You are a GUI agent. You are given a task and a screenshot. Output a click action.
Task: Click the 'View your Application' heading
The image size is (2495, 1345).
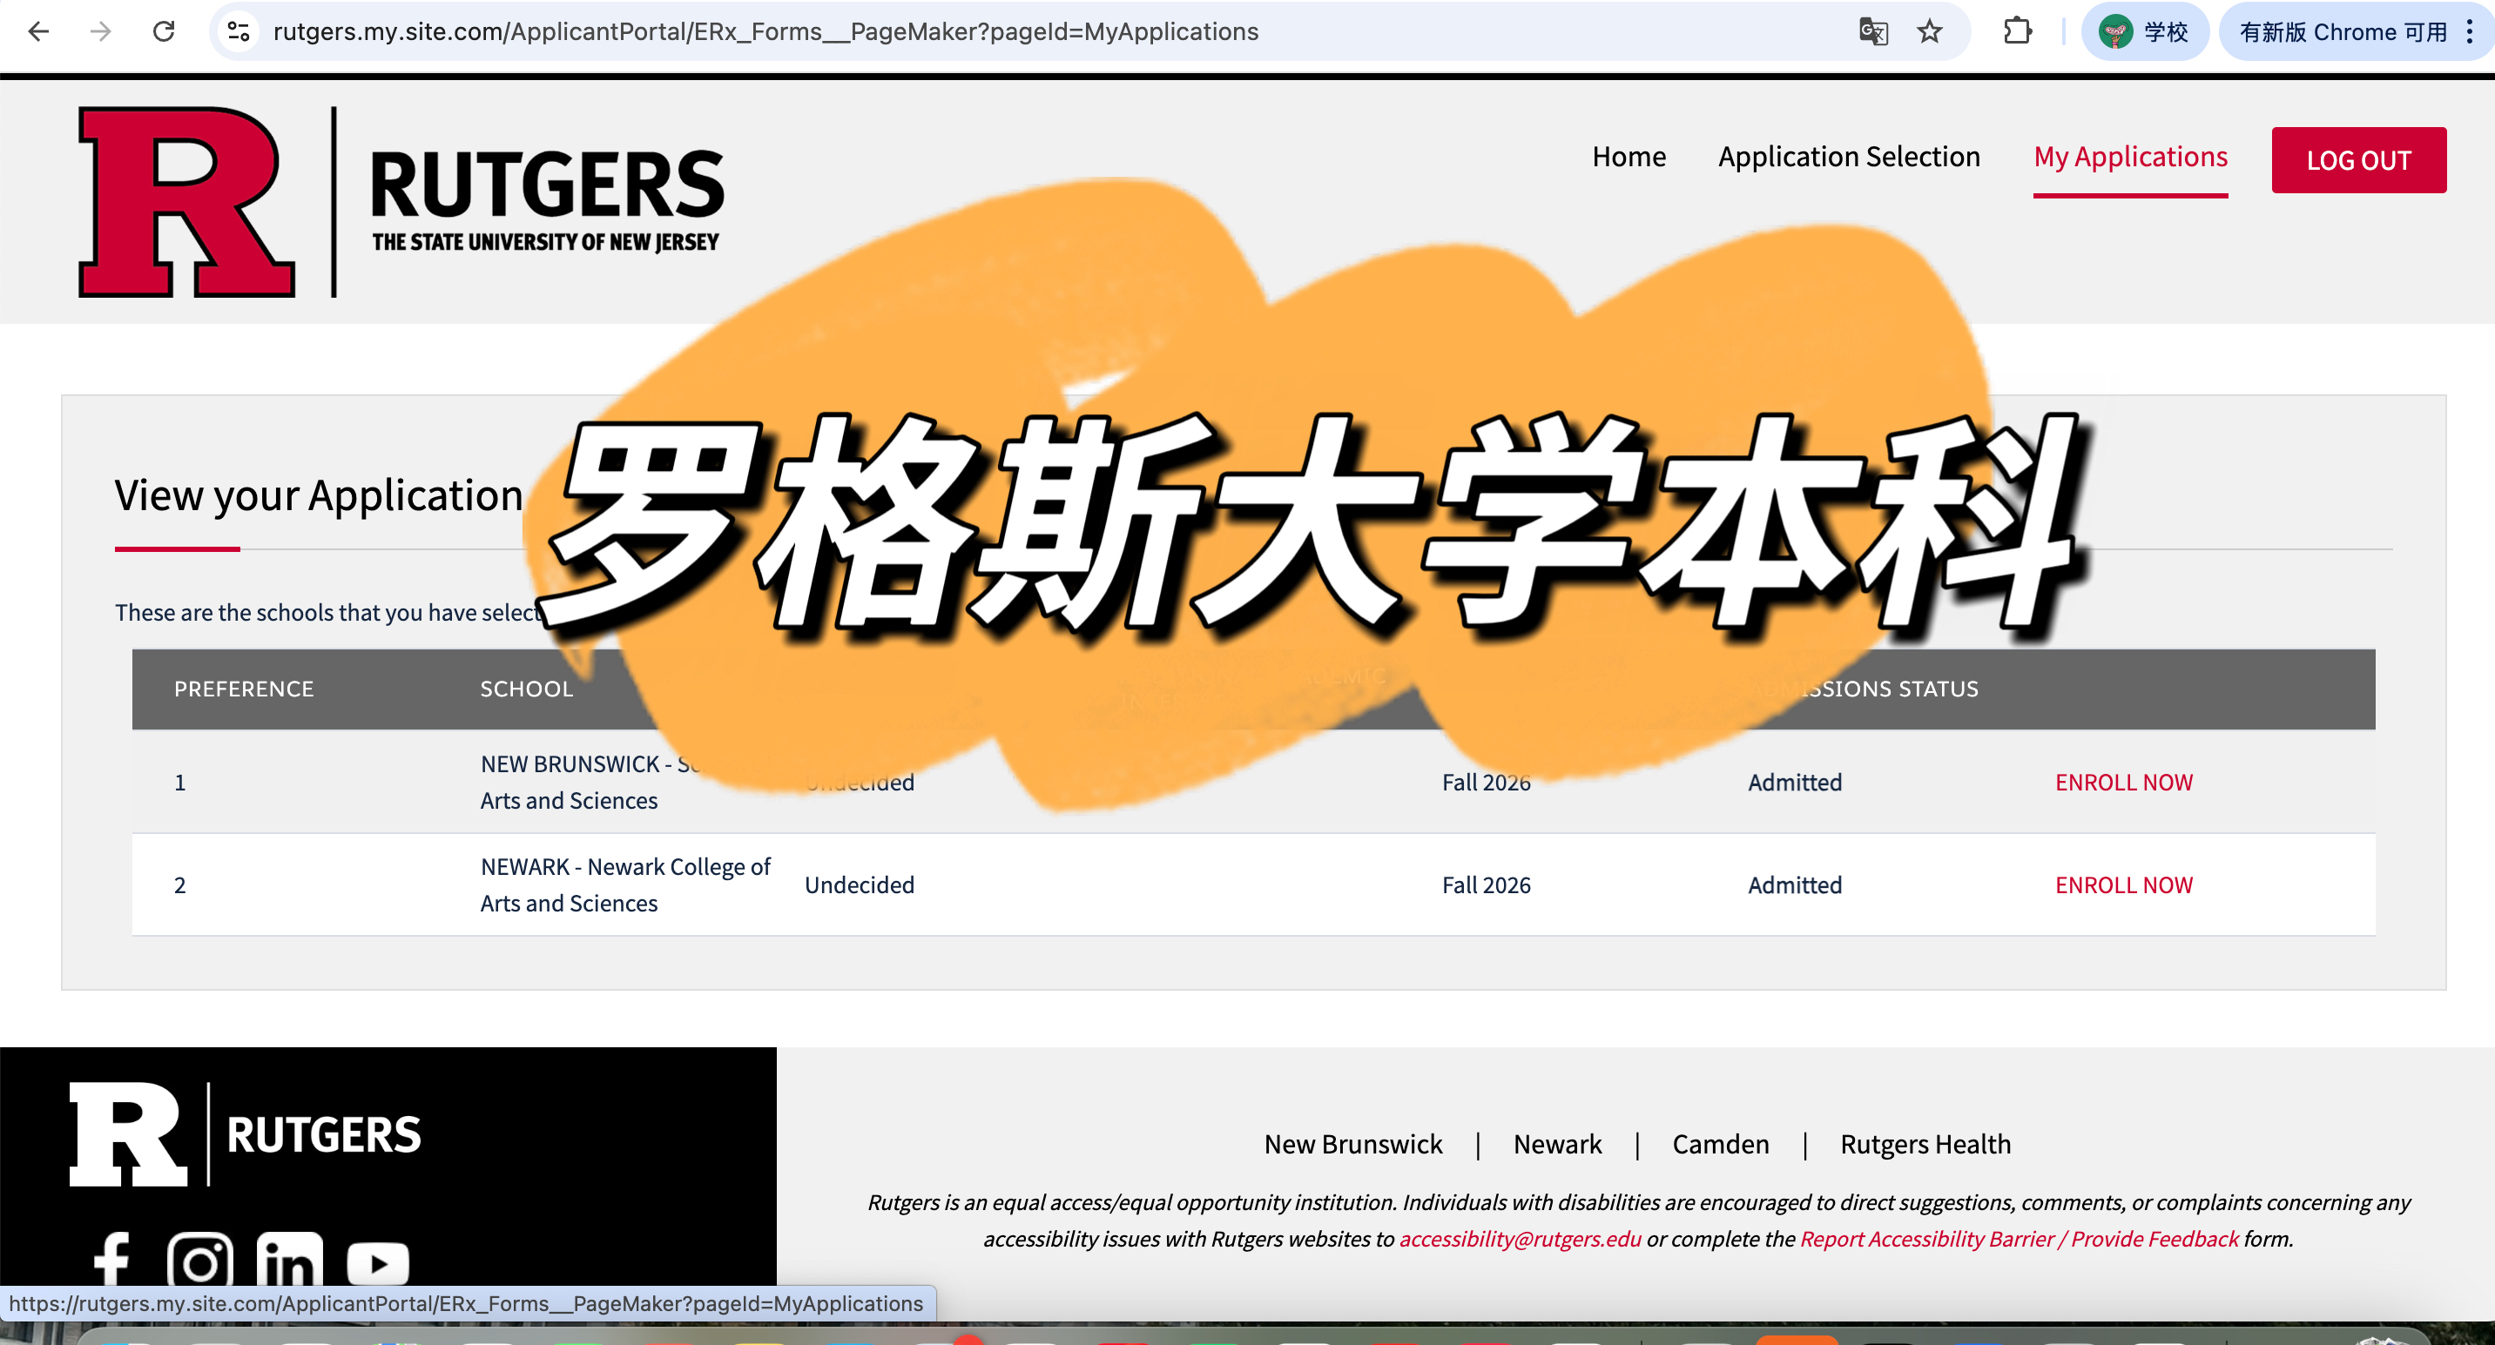click(x=319, y=494)
